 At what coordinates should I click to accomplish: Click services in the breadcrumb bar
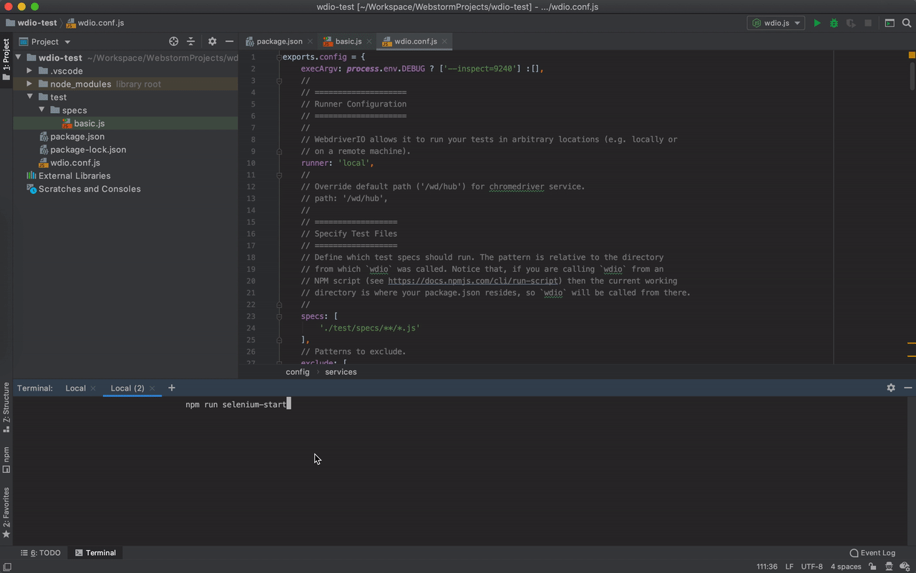[x=341, y=371]
